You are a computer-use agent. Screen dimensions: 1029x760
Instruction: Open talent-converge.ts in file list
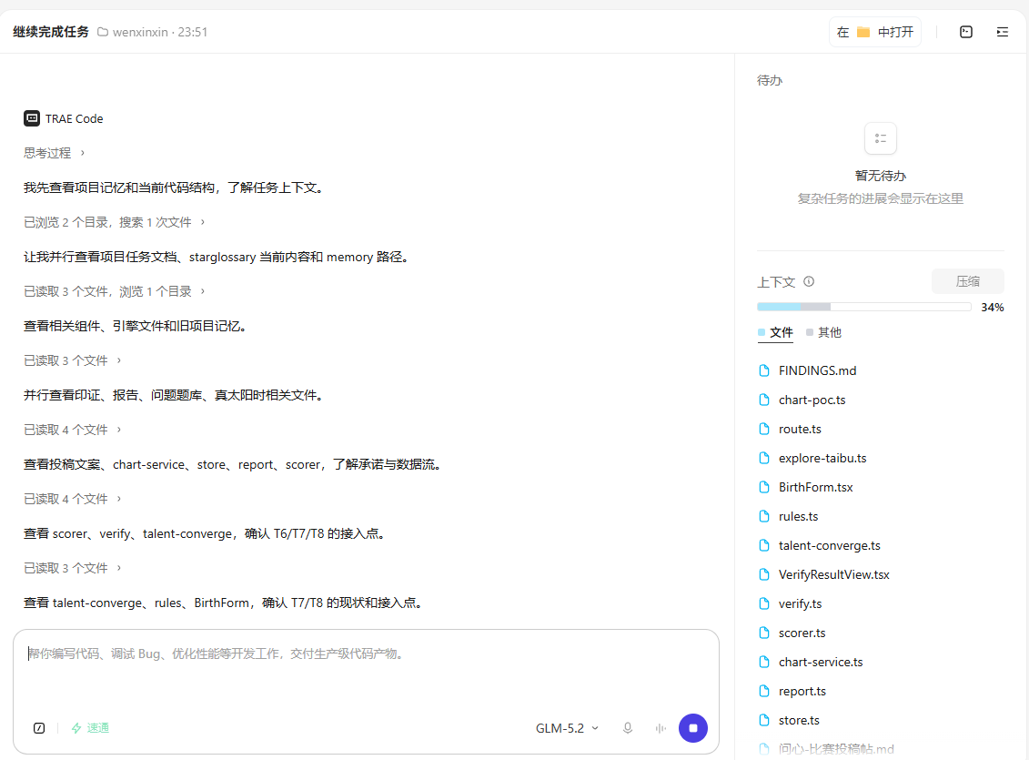click(x=830, y=545)
